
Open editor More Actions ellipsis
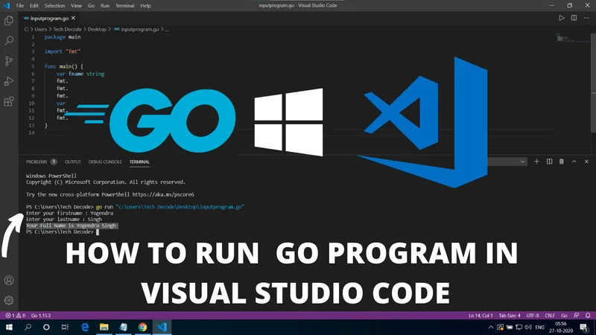586,18
